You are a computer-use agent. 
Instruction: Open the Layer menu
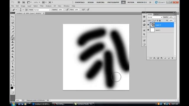29,6
